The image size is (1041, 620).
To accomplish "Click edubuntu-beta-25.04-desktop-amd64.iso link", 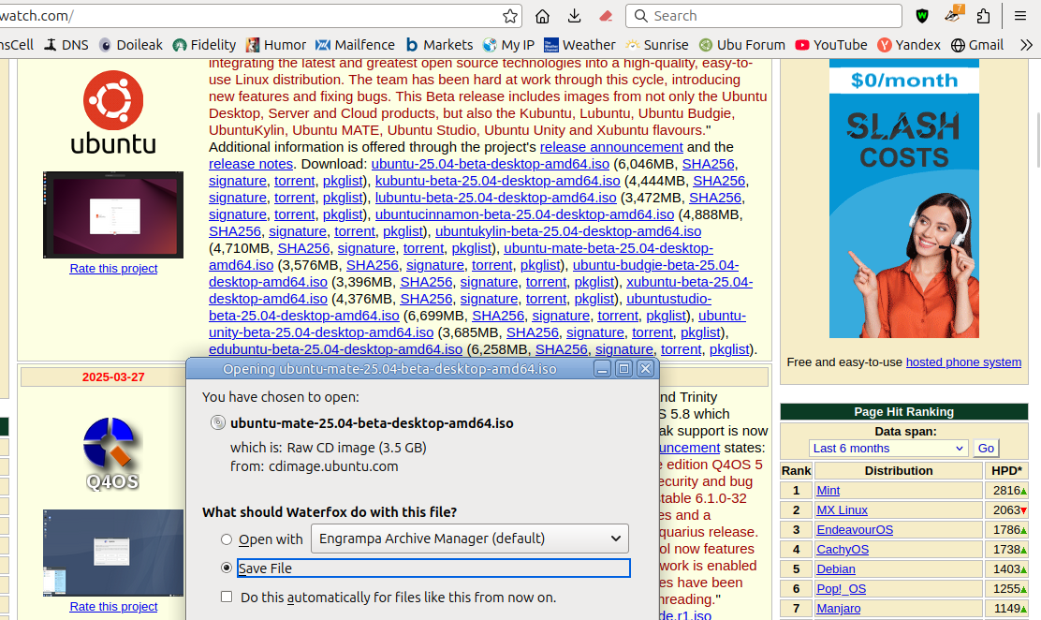I will click(x=335, y=349).
